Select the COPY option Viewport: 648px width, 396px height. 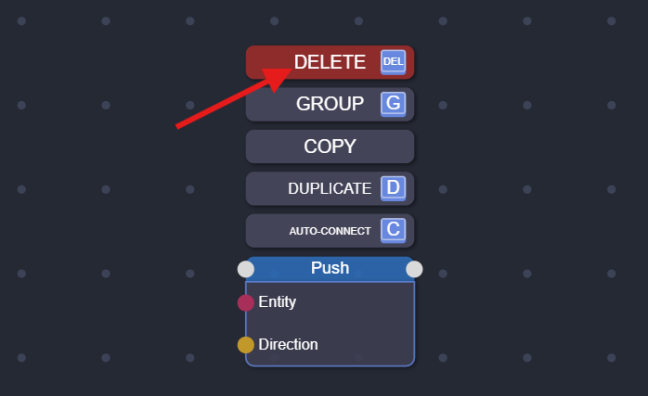pyautogui.click(x=330, y=147)
